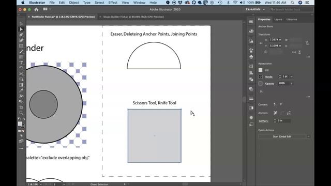Open the Essentials workspace switcher
Viewport: 331px width, 186px height.
coord(255,9)
